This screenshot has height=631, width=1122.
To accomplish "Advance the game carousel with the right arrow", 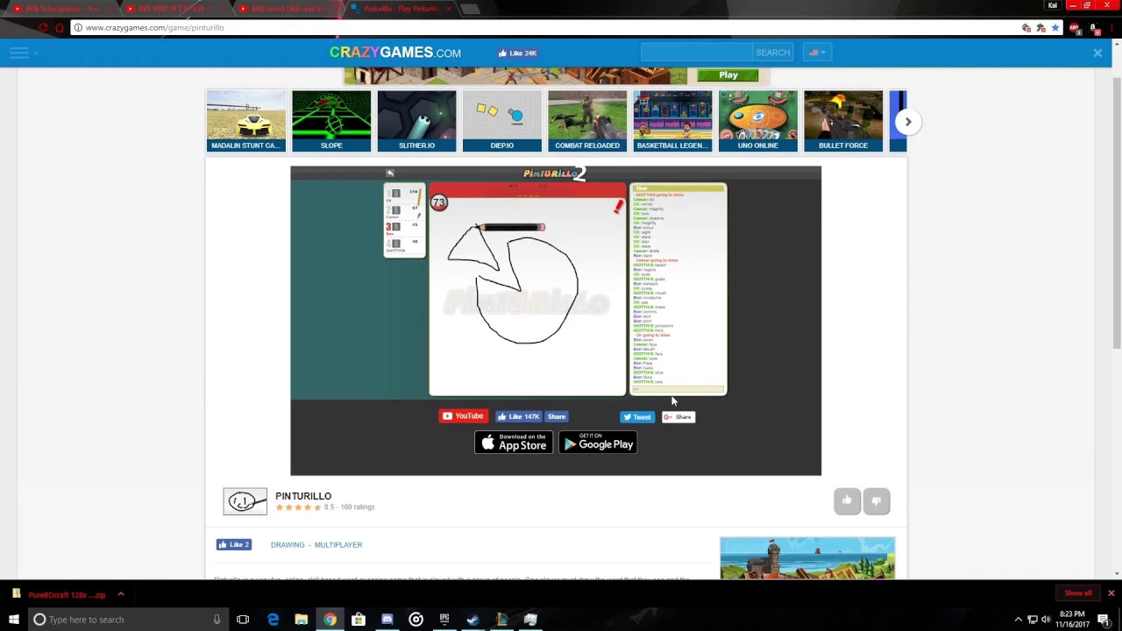I will [x=908, y=122].
